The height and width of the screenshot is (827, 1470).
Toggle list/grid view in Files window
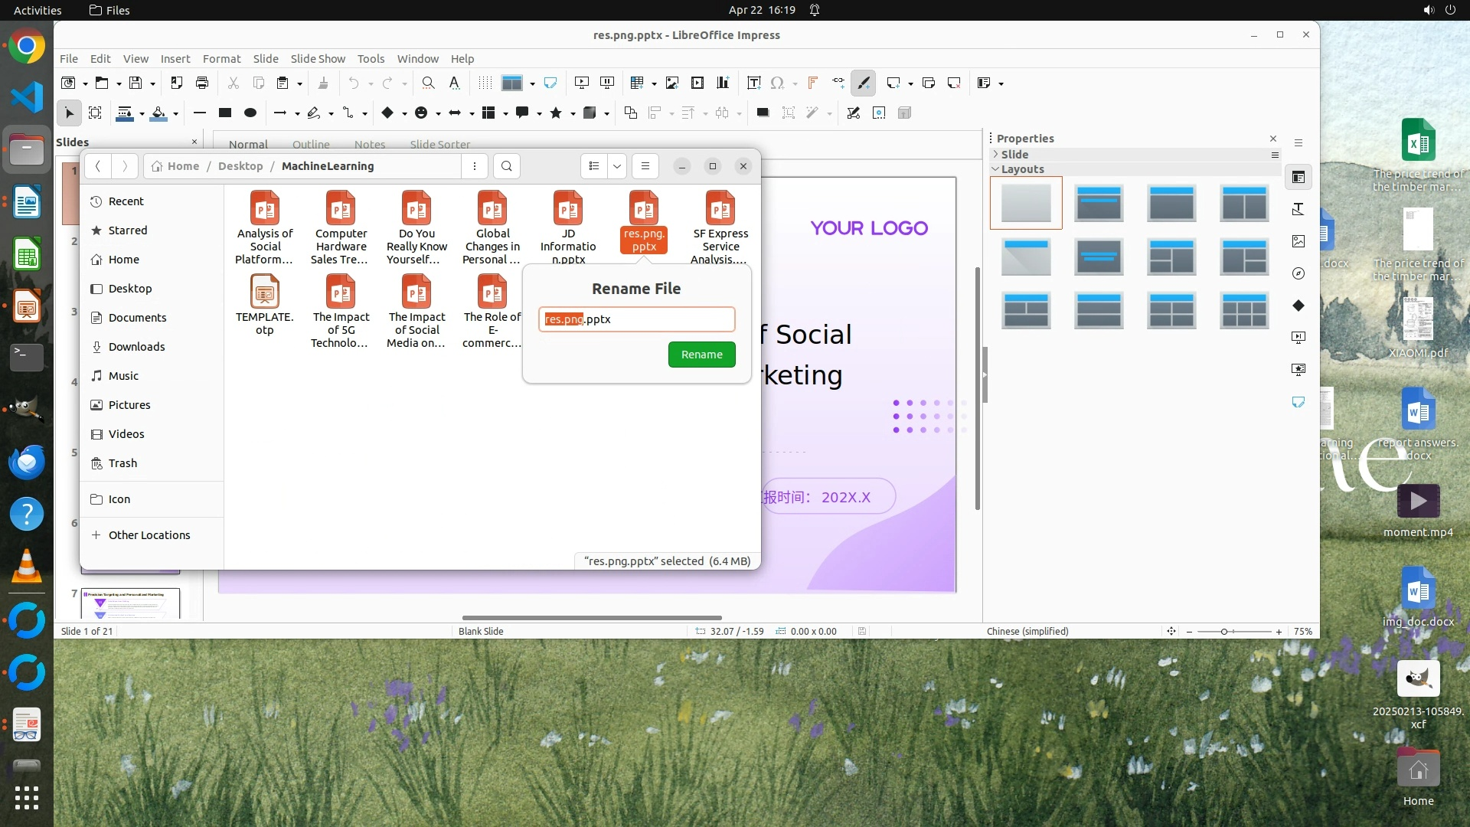pyautogui.click(x=594, y=166)
